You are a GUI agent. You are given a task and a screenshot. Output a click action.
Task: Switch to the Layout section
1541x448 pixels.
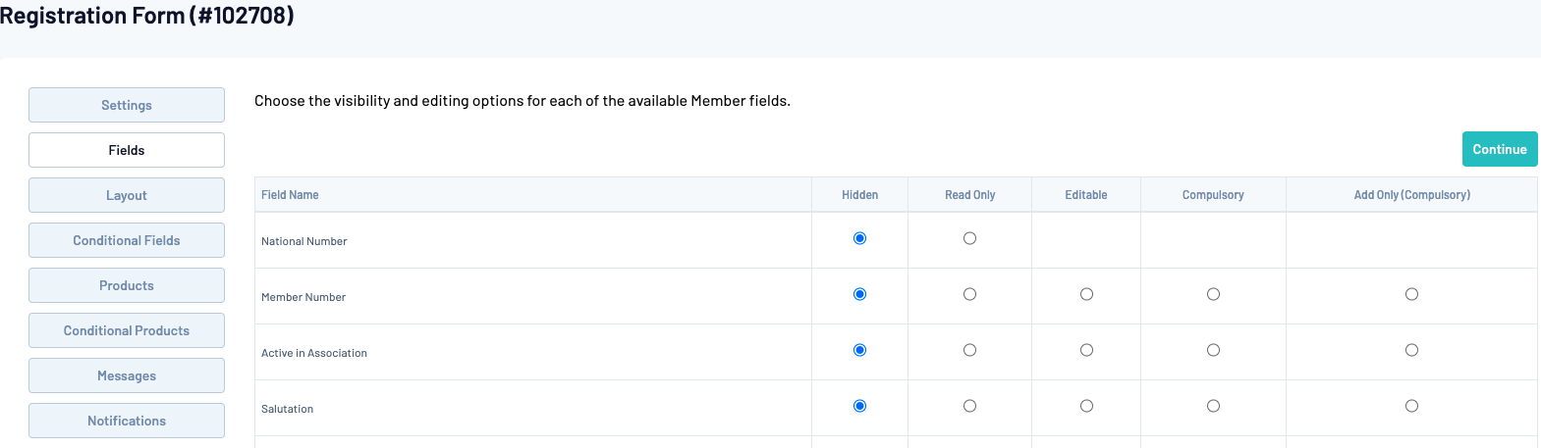127,195
